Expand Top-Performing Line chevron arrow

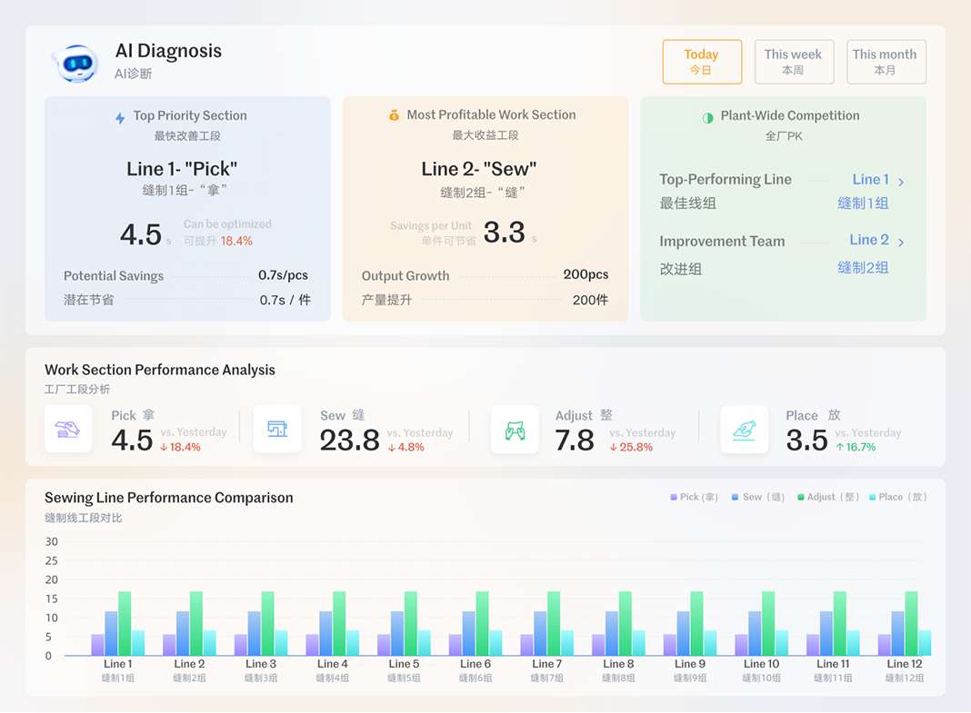point(901,182)
